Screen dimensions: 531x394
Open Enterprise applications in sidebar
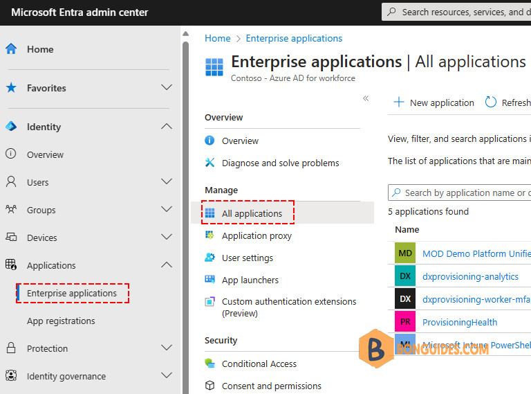pos(72,293)
